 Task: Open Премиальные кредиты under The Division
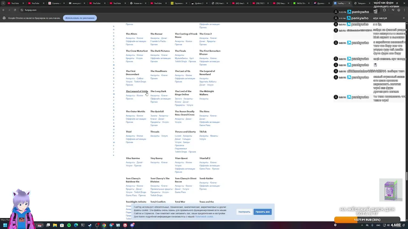[x=161, y=189]
